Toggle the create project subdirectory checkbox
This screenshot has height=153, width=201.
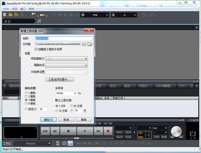(36, 49)
